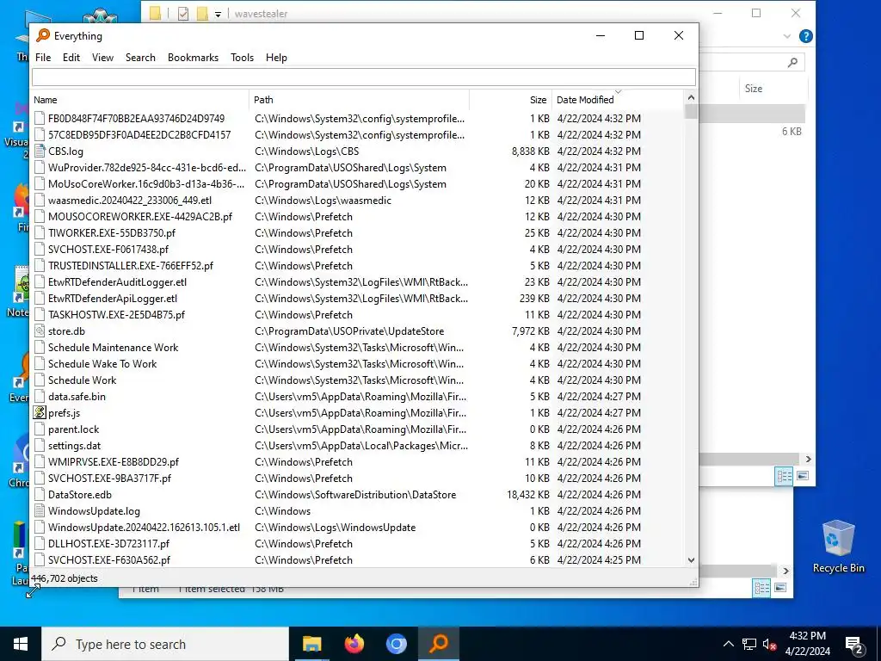This screenshot has height=661, width=881.
Task: Select the MoUsoCoreWorker log entry
Action: 146,184
